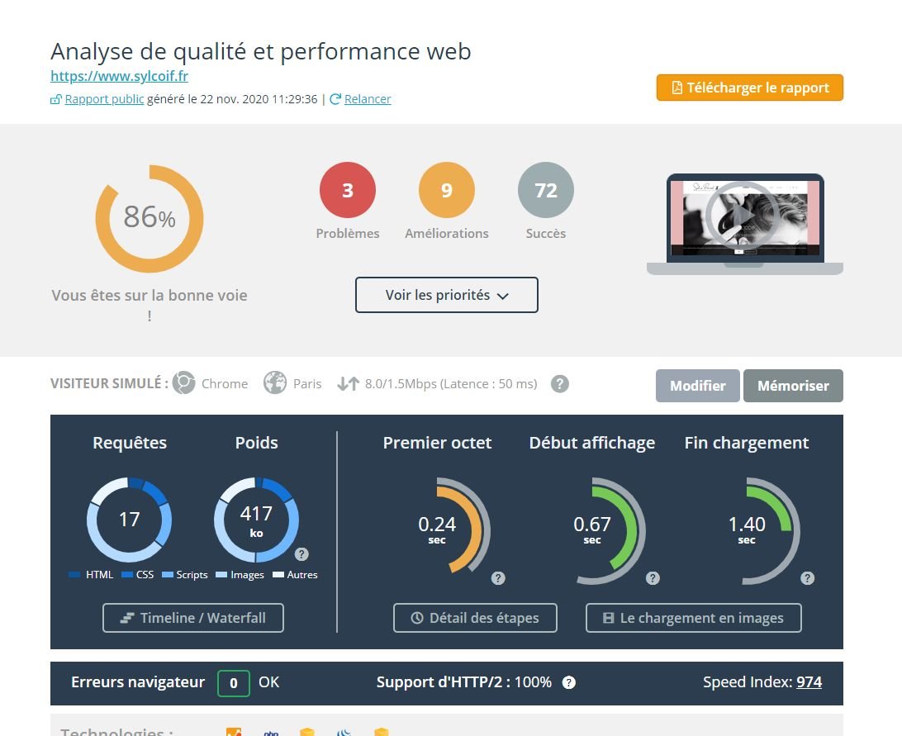
Task: Click the question mark under Fin chargement gauge
Action: [x=807, y=578]
